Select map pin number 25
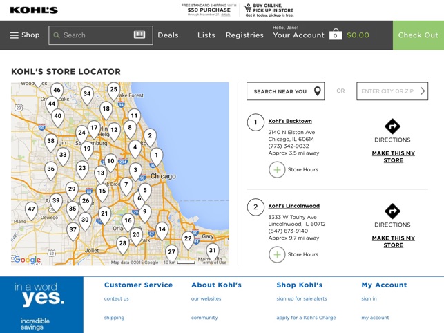The width and height of the screenshot is (444, 333). click(113, 91)
